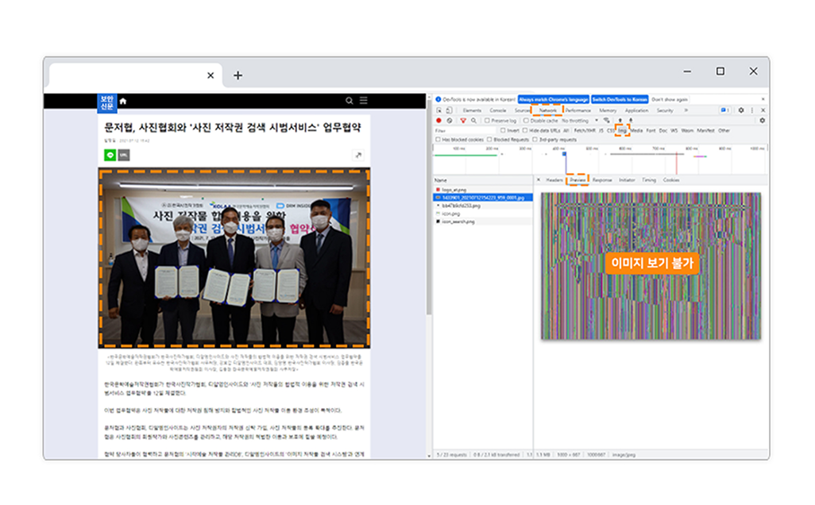
Task: Open a new browser tab with the plus
Action: pyautogui.click(x=238, y=75)
